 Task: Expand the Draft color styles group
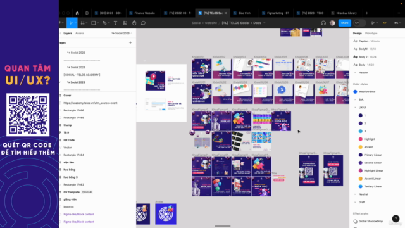(355, 202)
